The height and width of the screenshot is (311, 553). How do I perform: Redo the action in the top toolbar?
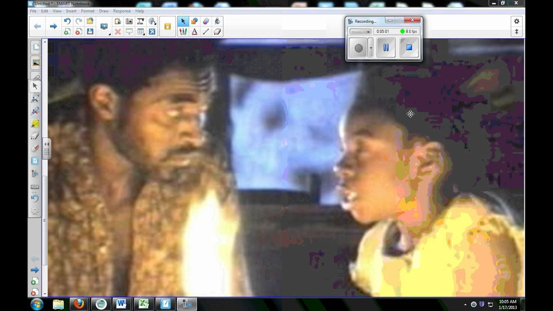79,21
